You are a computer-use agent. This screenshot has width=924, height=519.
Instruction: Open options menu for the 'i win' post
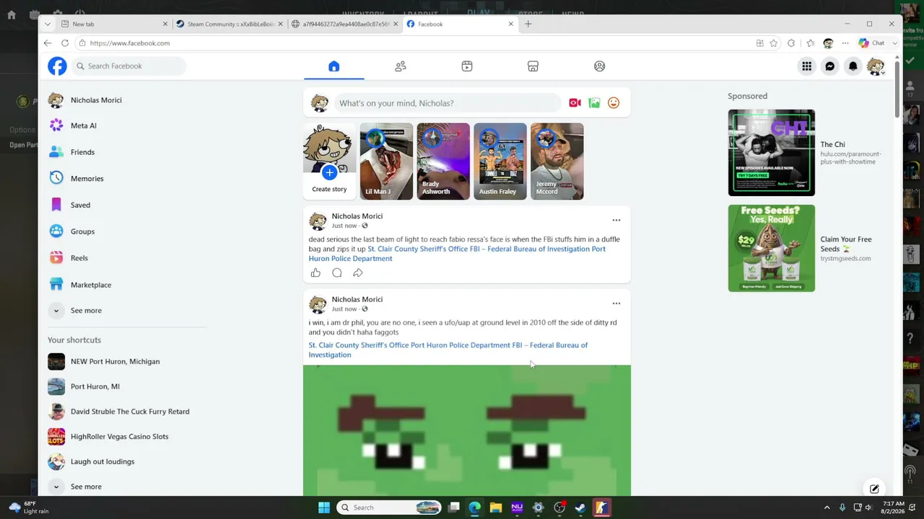point(616,303)
